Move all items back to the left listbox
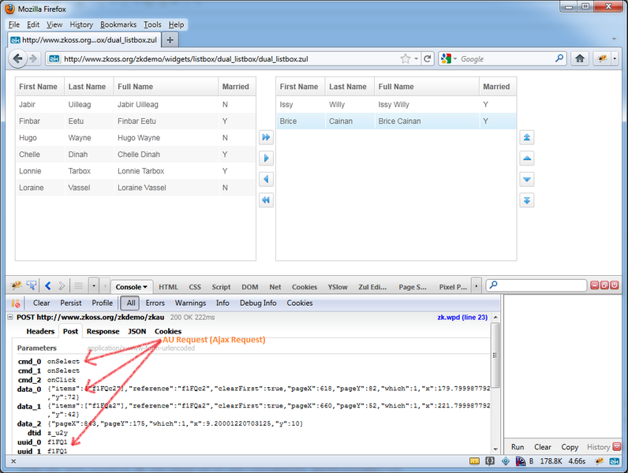Screen dimensions: 628x473 click(x=266, y=199)
